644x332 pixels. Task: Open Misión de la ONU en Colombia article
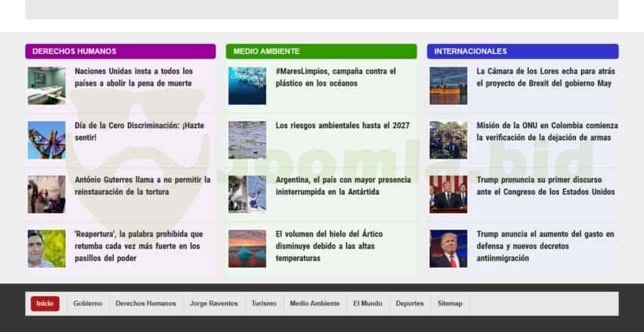547,131
